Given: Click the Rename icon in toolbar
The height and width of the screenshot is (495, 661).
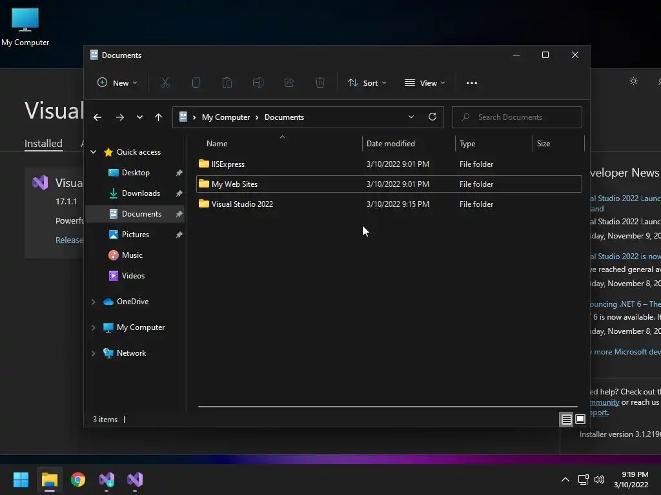Looking at the screenshot, I should click(x=258, y=83).
